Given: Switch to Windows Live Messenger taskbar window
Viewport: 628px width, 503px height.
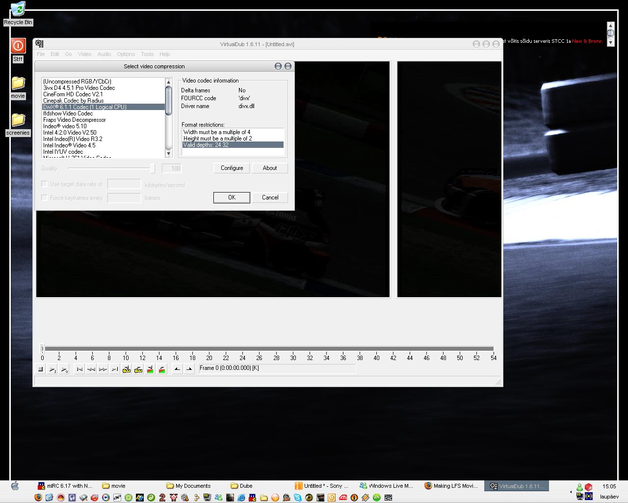Looking at the screenshot, I should (x=387, y=486).
